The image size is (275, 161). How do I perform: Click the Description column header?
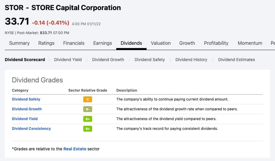[127, 90]
